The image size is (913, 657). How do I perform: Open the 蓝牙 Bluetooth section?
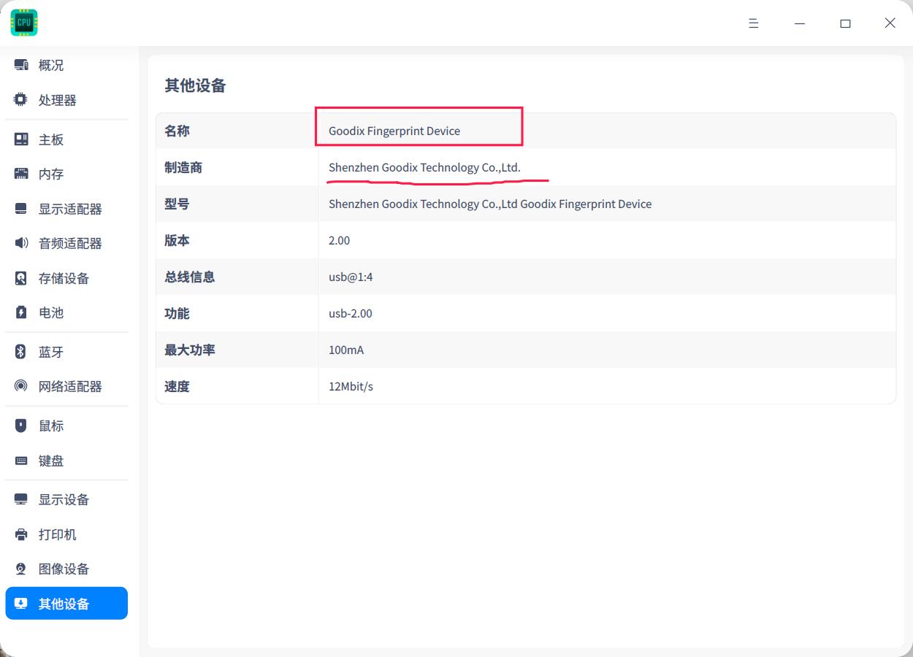(x=50, y=352)
